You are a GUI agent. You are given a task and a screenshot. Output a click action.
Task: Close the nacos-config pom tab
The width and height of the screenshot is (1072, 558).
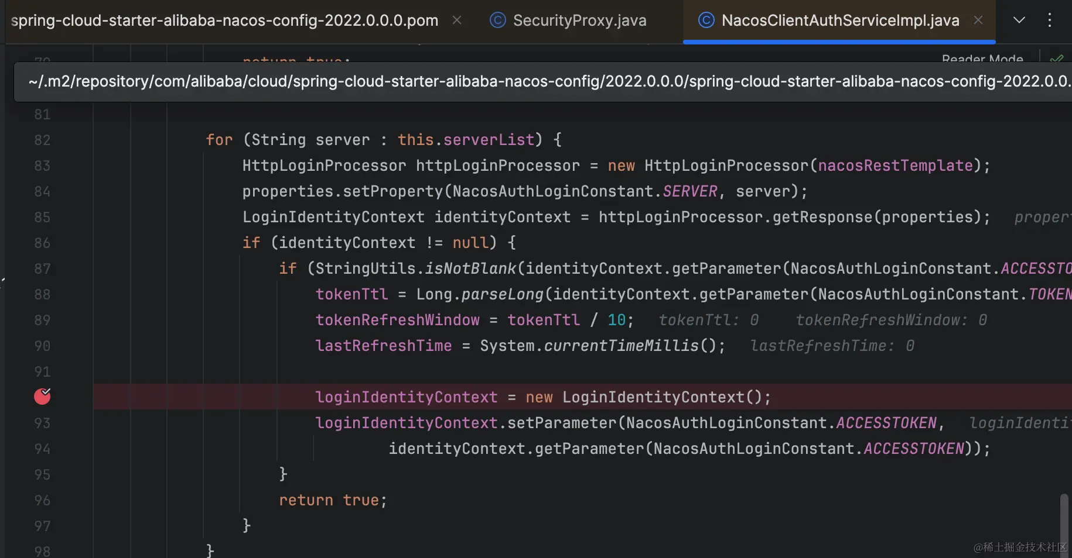pyautogui.click(x=457, y=20)
